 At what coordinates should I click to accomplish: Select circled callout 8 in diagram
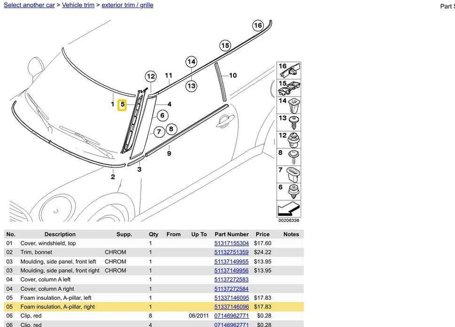[x=171, y=129]
